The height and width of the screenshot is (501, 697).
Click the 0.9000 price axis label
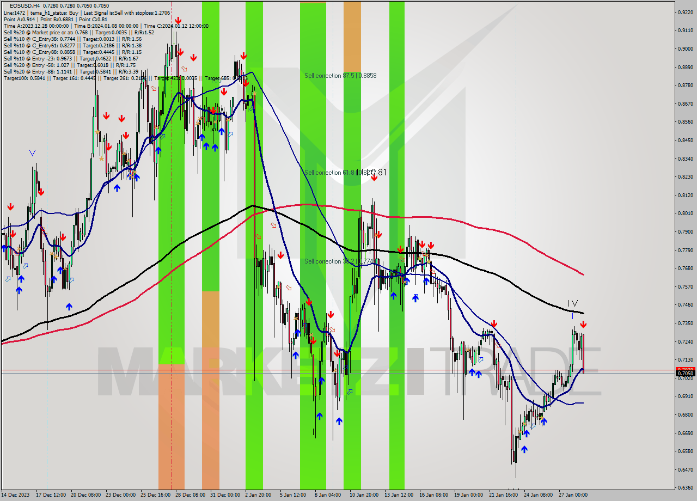click(x=685, y=48)
